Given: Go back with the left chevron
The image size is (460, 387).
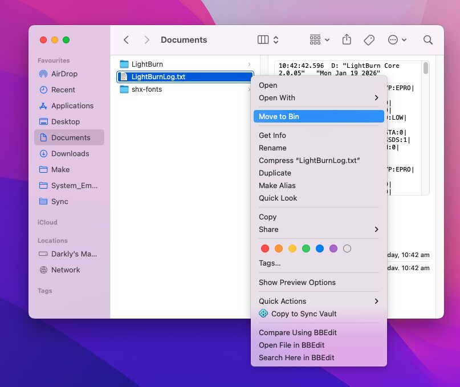Looking at the screenshot, I should tap(127, 40).
